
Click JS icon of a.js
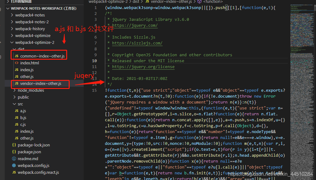tap(17, 111)
